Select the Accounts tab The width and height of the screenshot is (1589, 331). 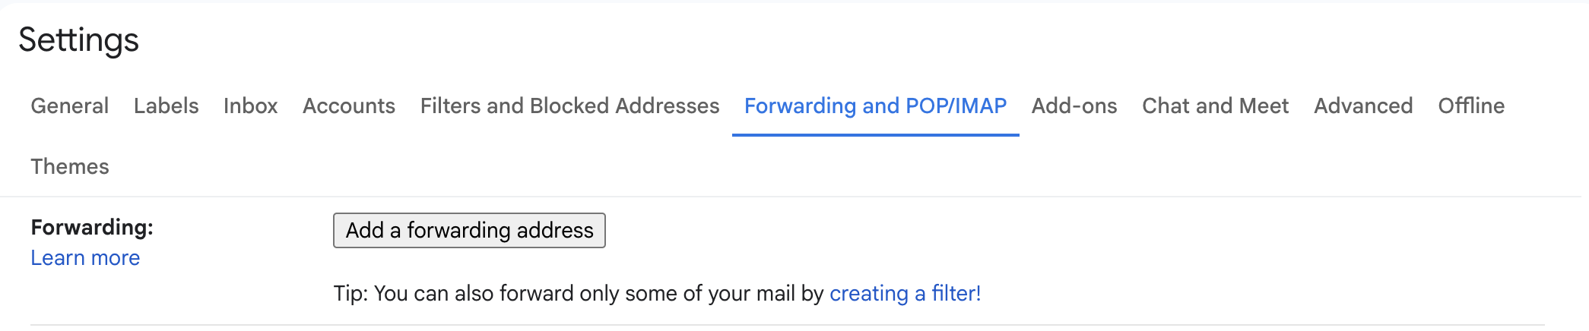[349, 106]
